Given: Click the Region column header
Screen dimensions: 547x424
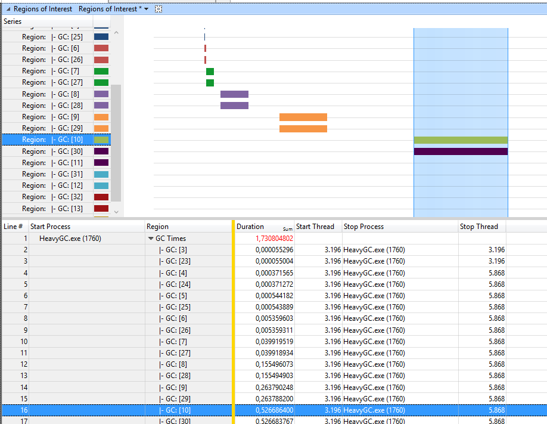Looking at the screenshot, I should (x=188, y=227).
